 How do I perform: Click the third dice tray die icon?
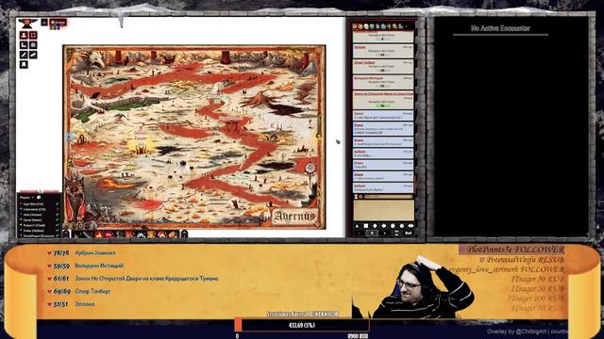click(375, 226)
